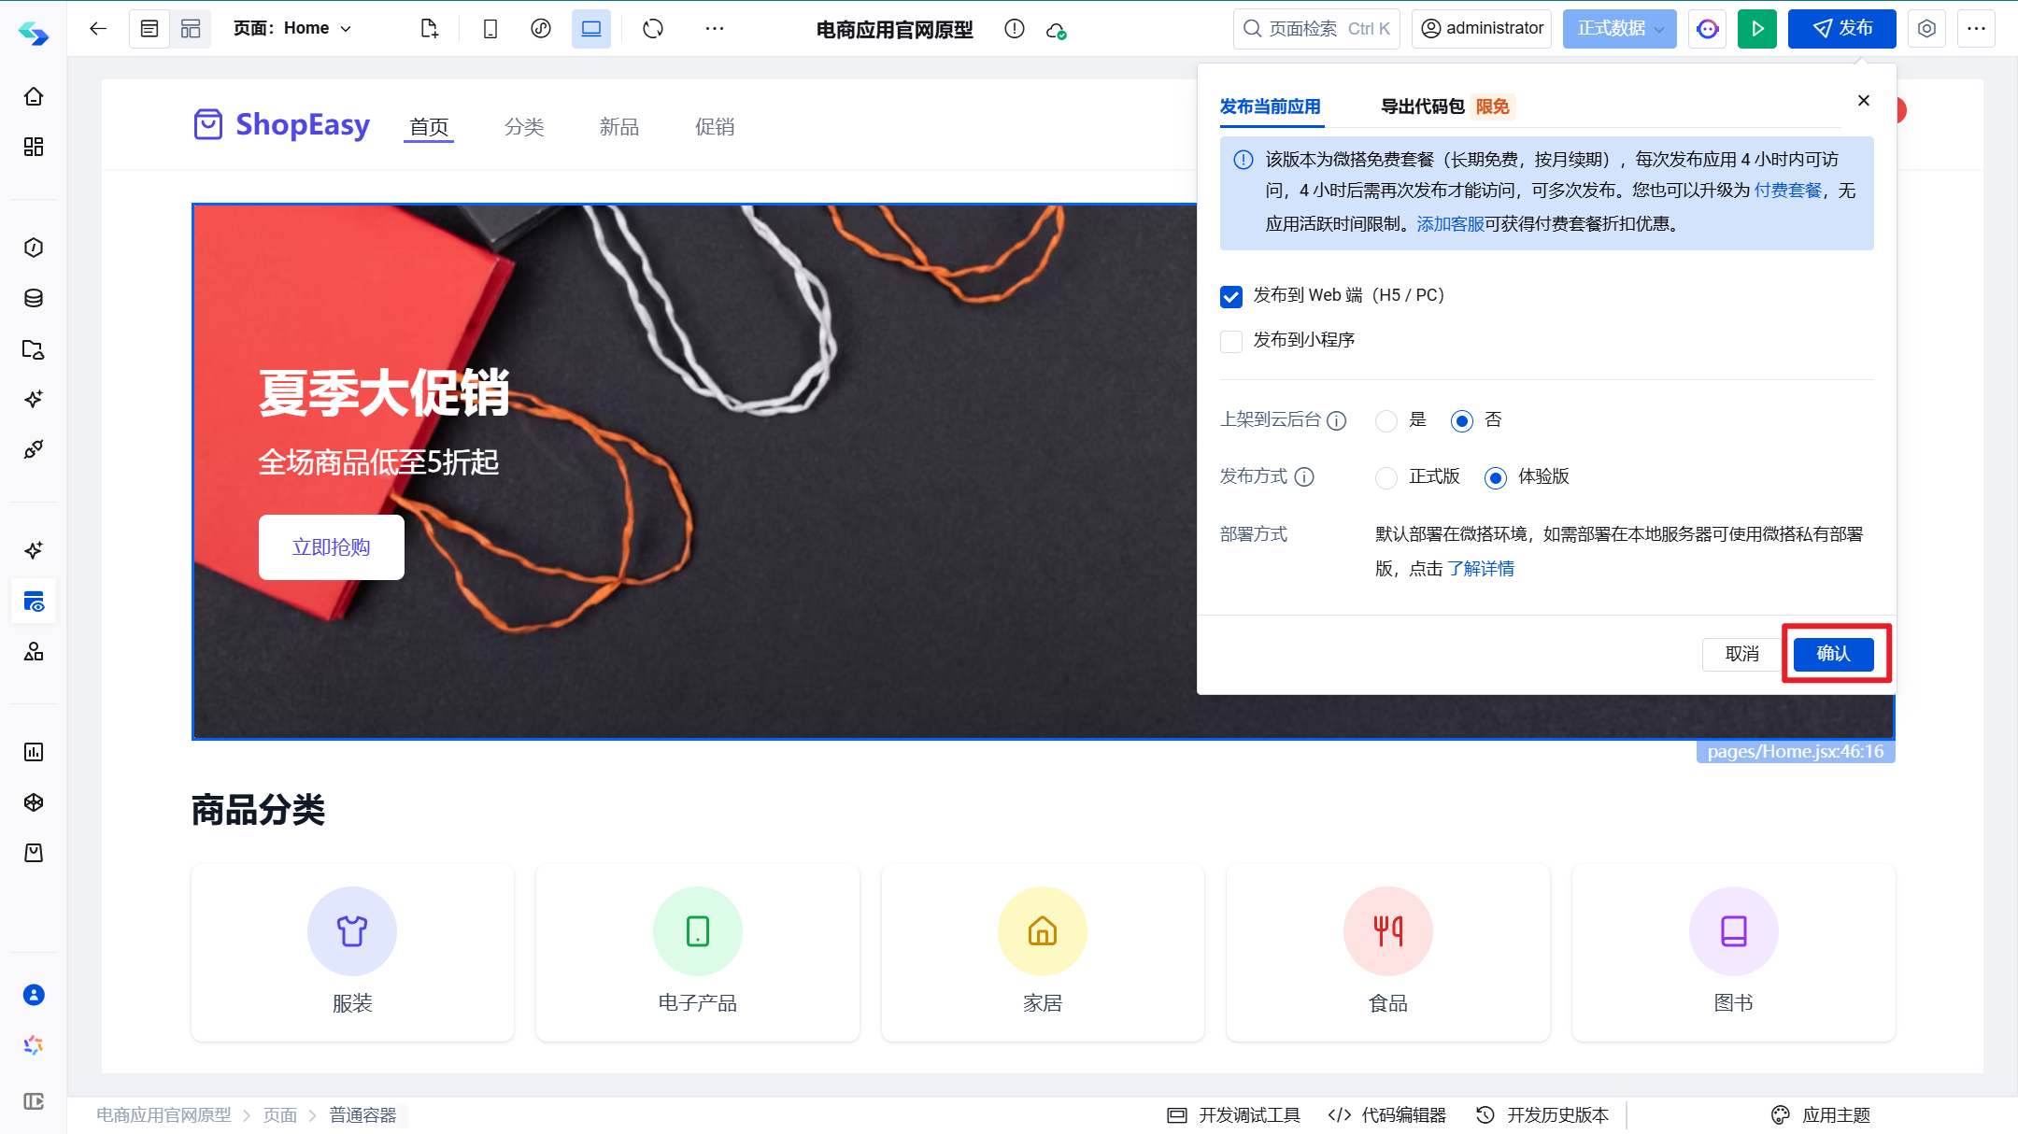
Task: Open 代码编辑器 in bottom bar
Action: [x=1387, y=1115]
